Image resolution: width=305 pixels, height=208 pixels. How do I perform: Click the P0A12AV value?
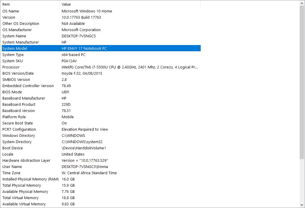point(69,61)
